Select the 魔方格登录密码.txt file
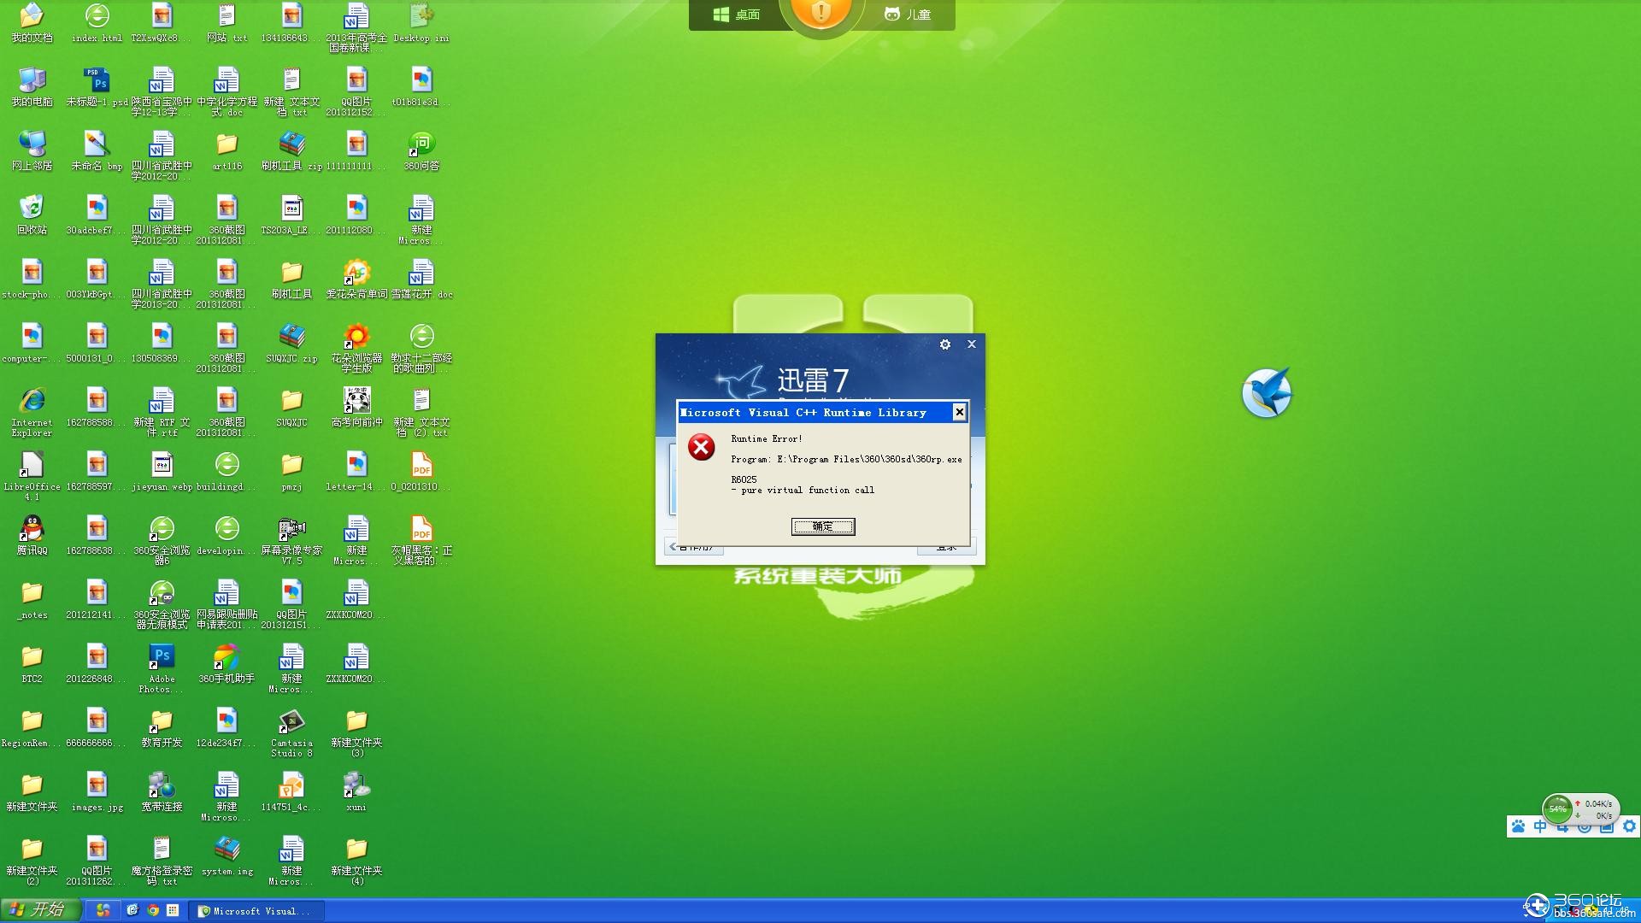 [162, 861]
